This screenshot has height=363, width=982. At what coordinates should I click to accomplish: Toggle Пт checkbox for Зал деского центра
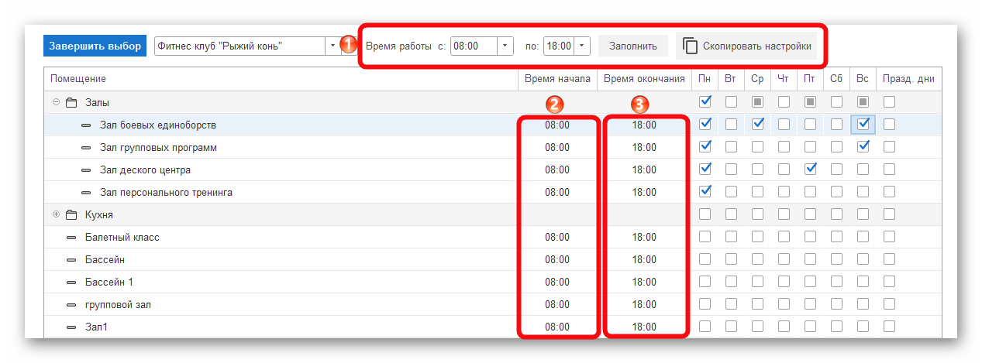tap(810, 169)
